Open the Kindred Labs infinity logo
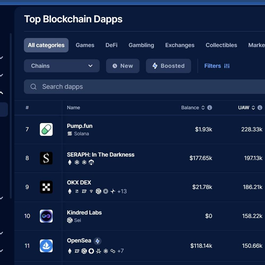 pos(46,216)
